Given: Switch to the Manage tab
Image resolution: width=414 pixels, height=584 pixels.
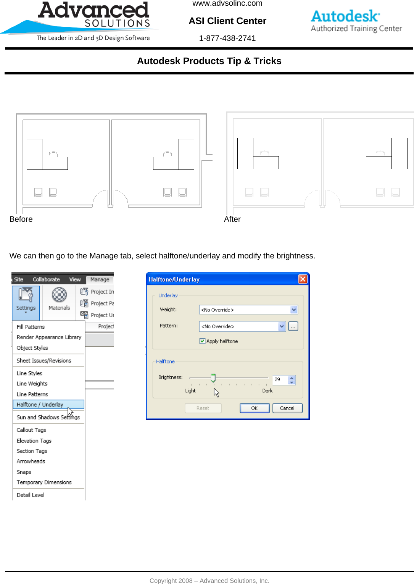Looking at the screenshot, I should [x=100, y=279].
